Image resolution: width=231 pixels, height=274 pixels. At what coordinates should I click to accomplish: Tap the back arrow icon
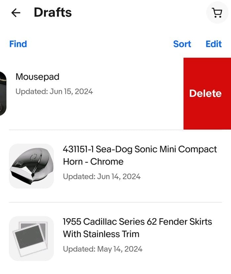16,13
